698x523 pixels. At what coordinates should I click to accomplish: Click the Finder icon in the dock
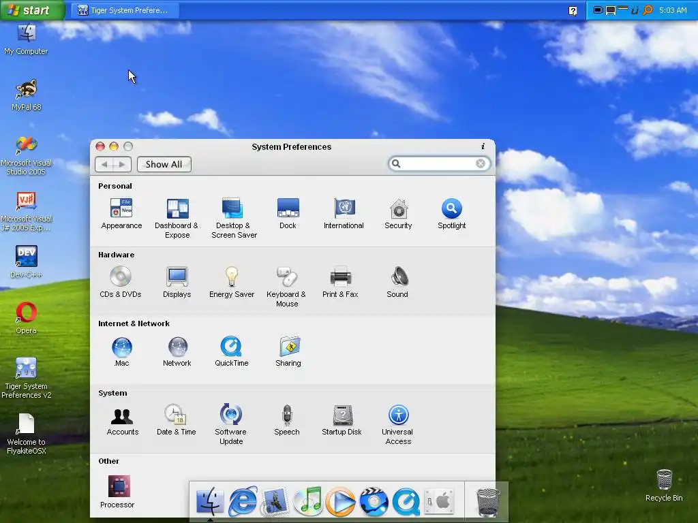coord(210,501)
